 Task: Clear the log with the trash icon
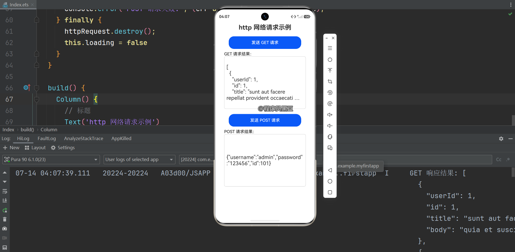pos(5,219)
